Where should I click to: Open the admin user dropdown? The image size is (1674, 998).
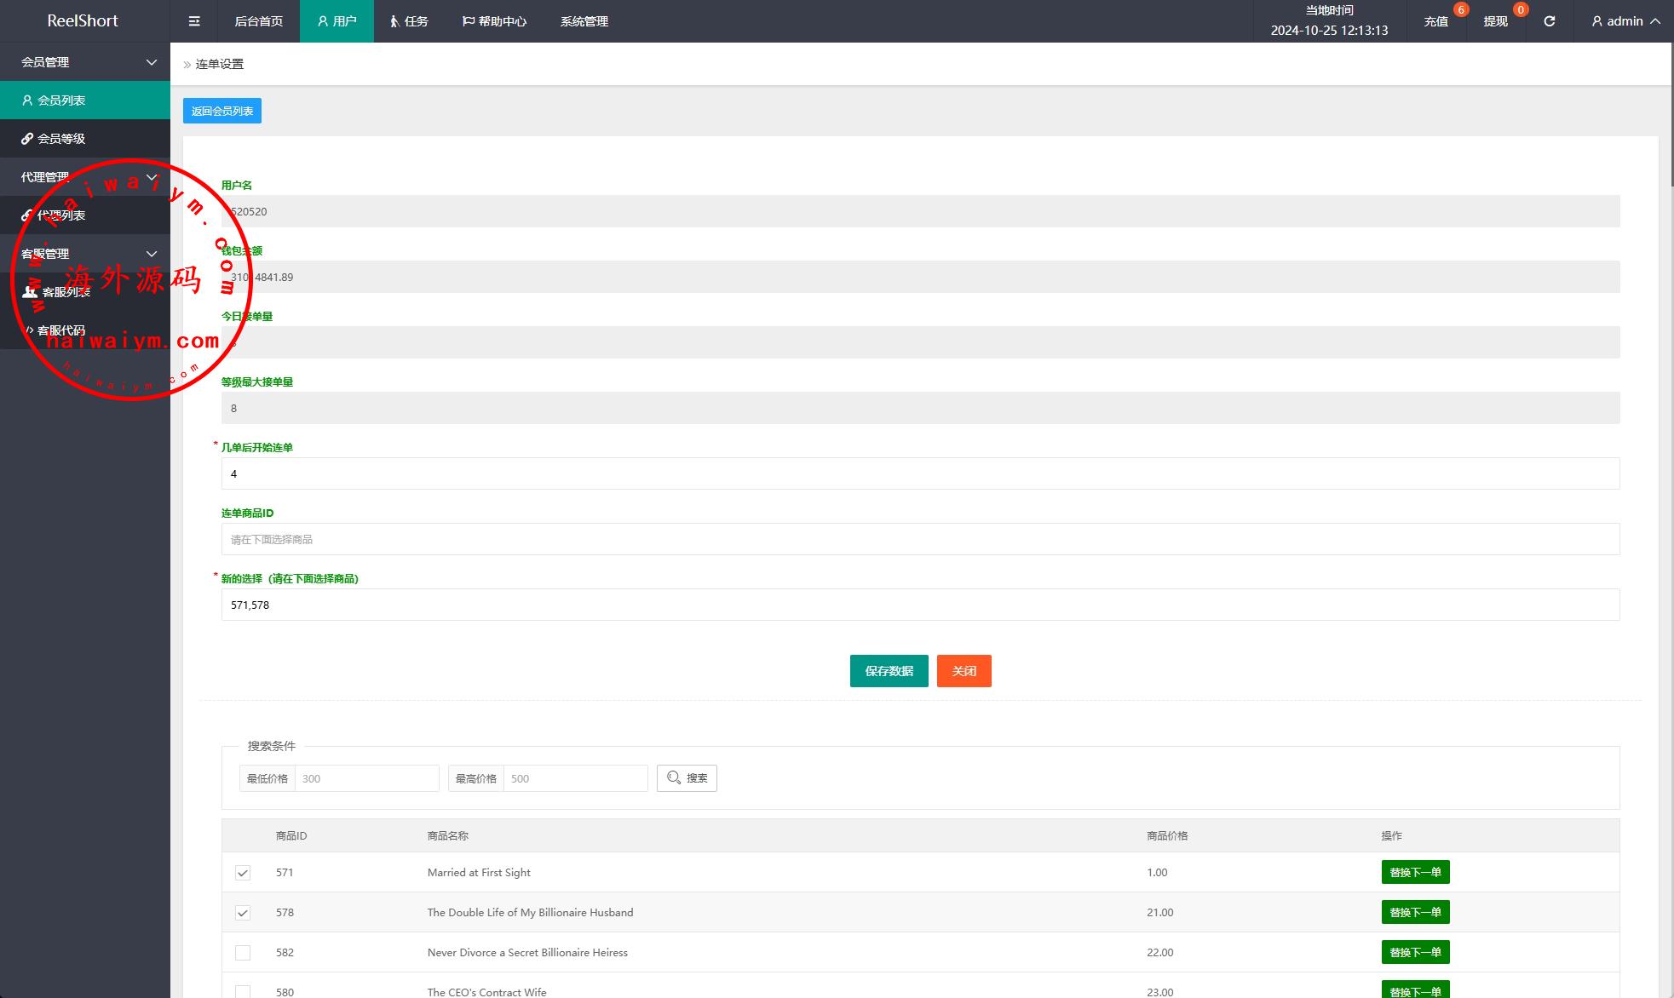tap(1625, 21)
